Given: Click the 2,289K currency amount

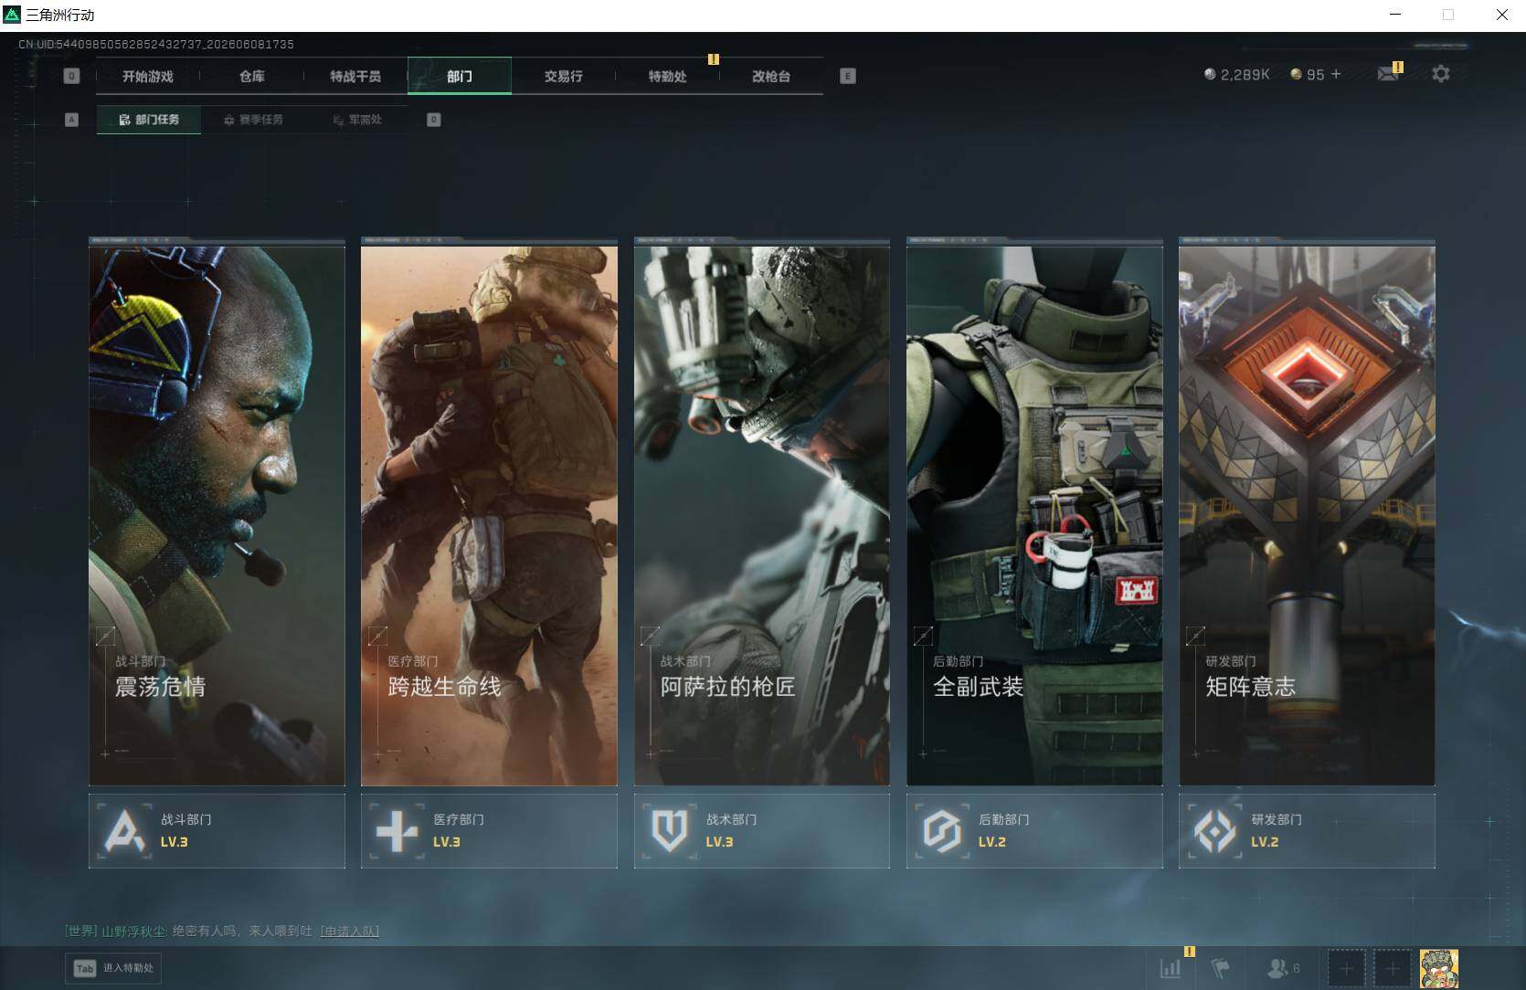Looking at the screenshot, I should pyautogui.click(x=1245, y=75).
